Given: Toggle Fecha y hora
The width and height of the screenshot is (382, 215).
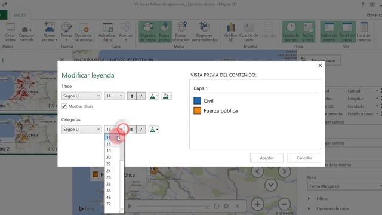Looking at the screenshot, I should pos(308,32).
